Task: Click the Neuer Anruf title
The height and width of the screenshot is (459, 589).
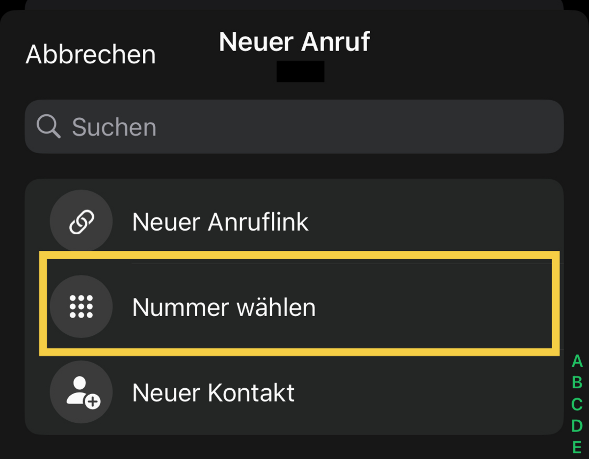Action: coord(294,41)
